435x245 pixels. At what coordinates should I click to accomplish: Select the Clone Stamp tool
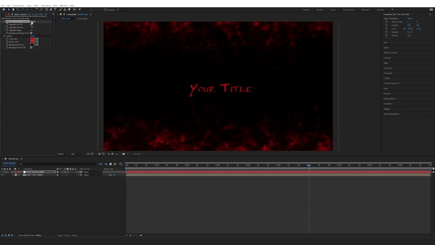tap(65, 10)
